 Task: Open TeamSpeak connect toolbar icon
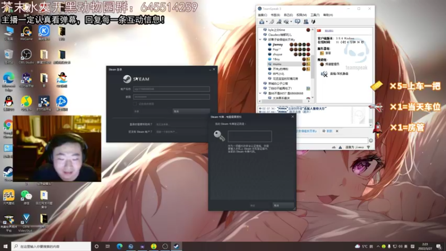[x=261, y=22]
